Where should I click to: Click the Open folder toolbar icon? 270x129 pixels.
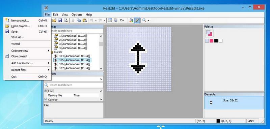coord(54,20)
